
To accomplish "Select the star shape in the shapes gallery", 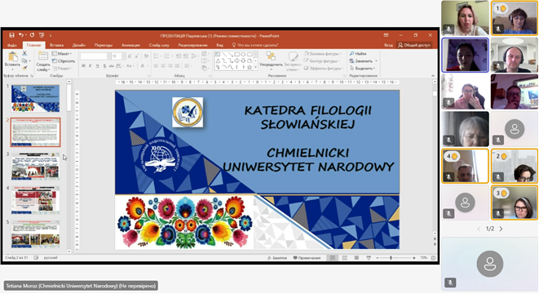I will click(250, 67).
